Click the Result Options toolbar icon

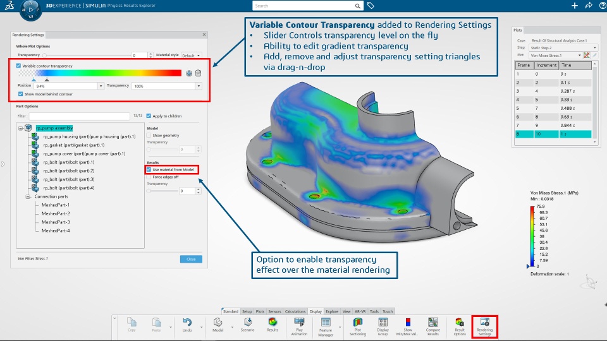[460, 326]
